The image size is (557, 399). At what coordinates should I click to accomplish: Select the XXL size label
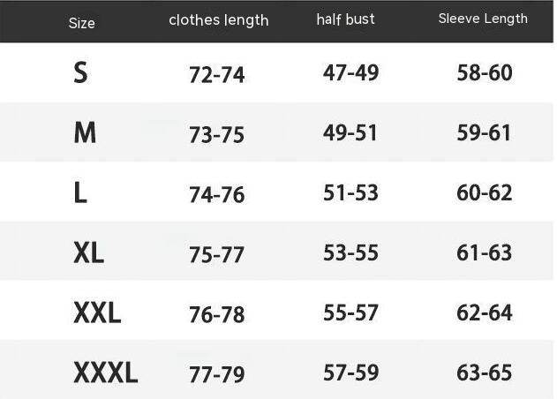tap(97, 312)
